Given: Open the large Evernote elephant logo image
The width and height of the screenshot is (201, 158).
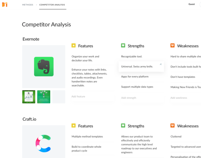Looking at the screenshot, I should pyautogui.click(x=44, y=67).
